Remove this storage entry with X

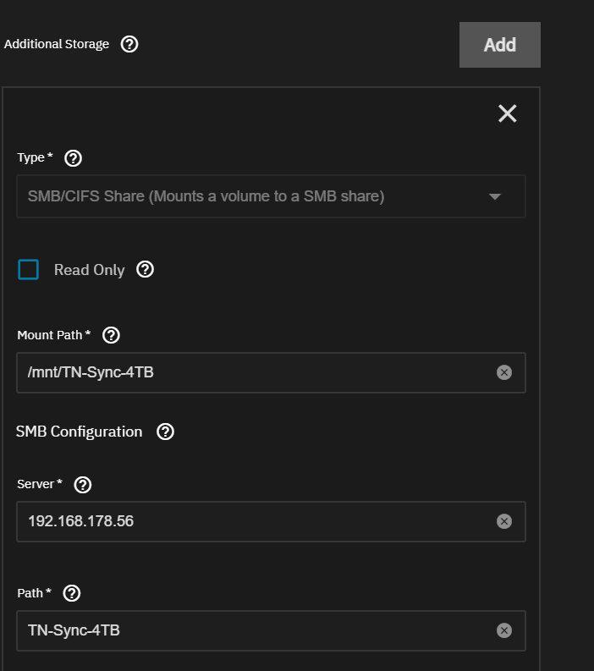pyautogui.click(x=508, y=113)
